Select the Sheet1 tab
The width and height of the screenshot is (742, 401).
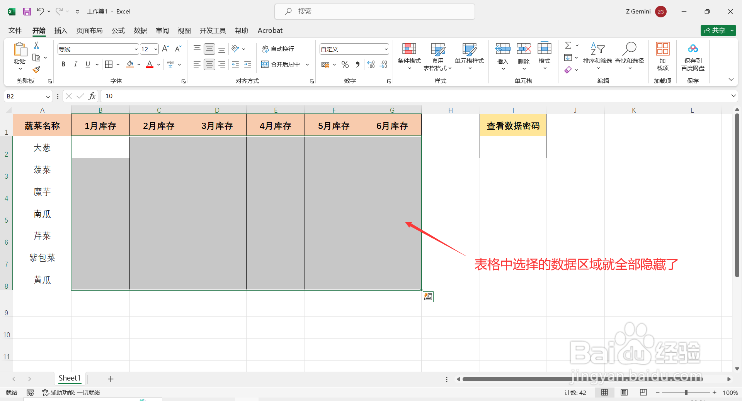(70, 378)
